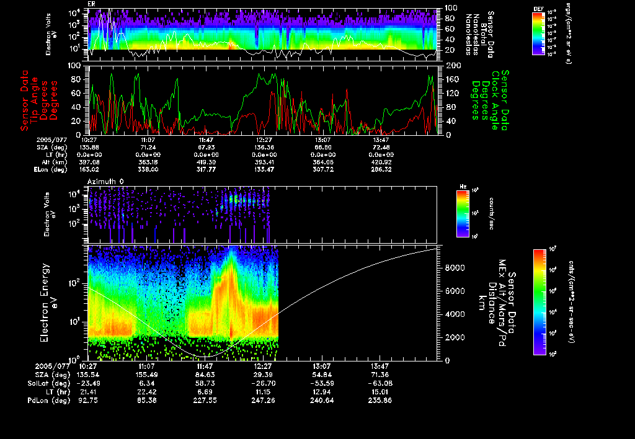The width and height of the screenshot is (635, 439).
Task: Click PdLon value "235.86"
Action: [x=380, y=401]
